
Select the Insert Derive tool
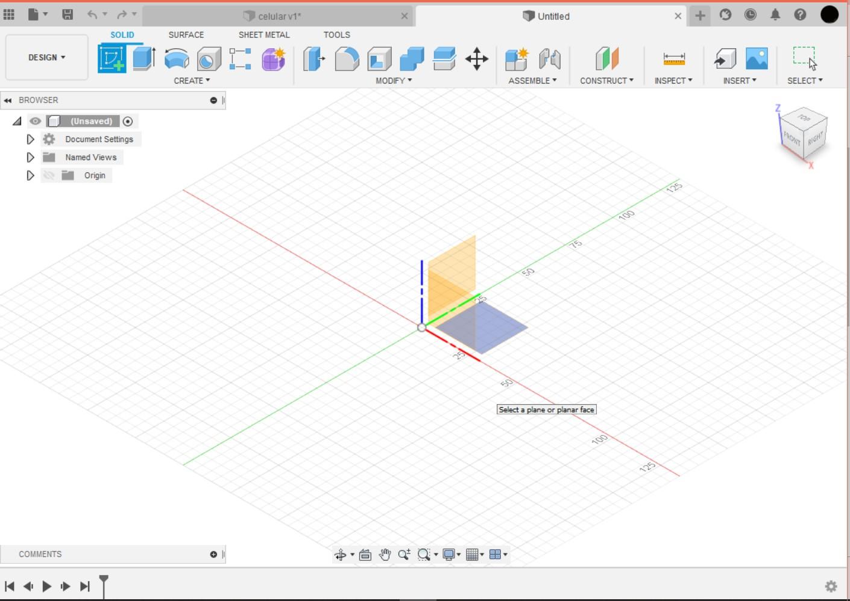pyautogui.click(x=725, y=59)
